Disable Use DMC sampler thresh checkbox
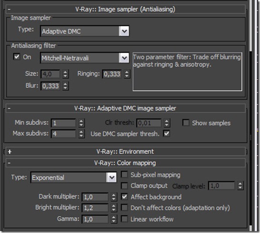The width and height of the screenshot is (260, 233). (166, 134)
